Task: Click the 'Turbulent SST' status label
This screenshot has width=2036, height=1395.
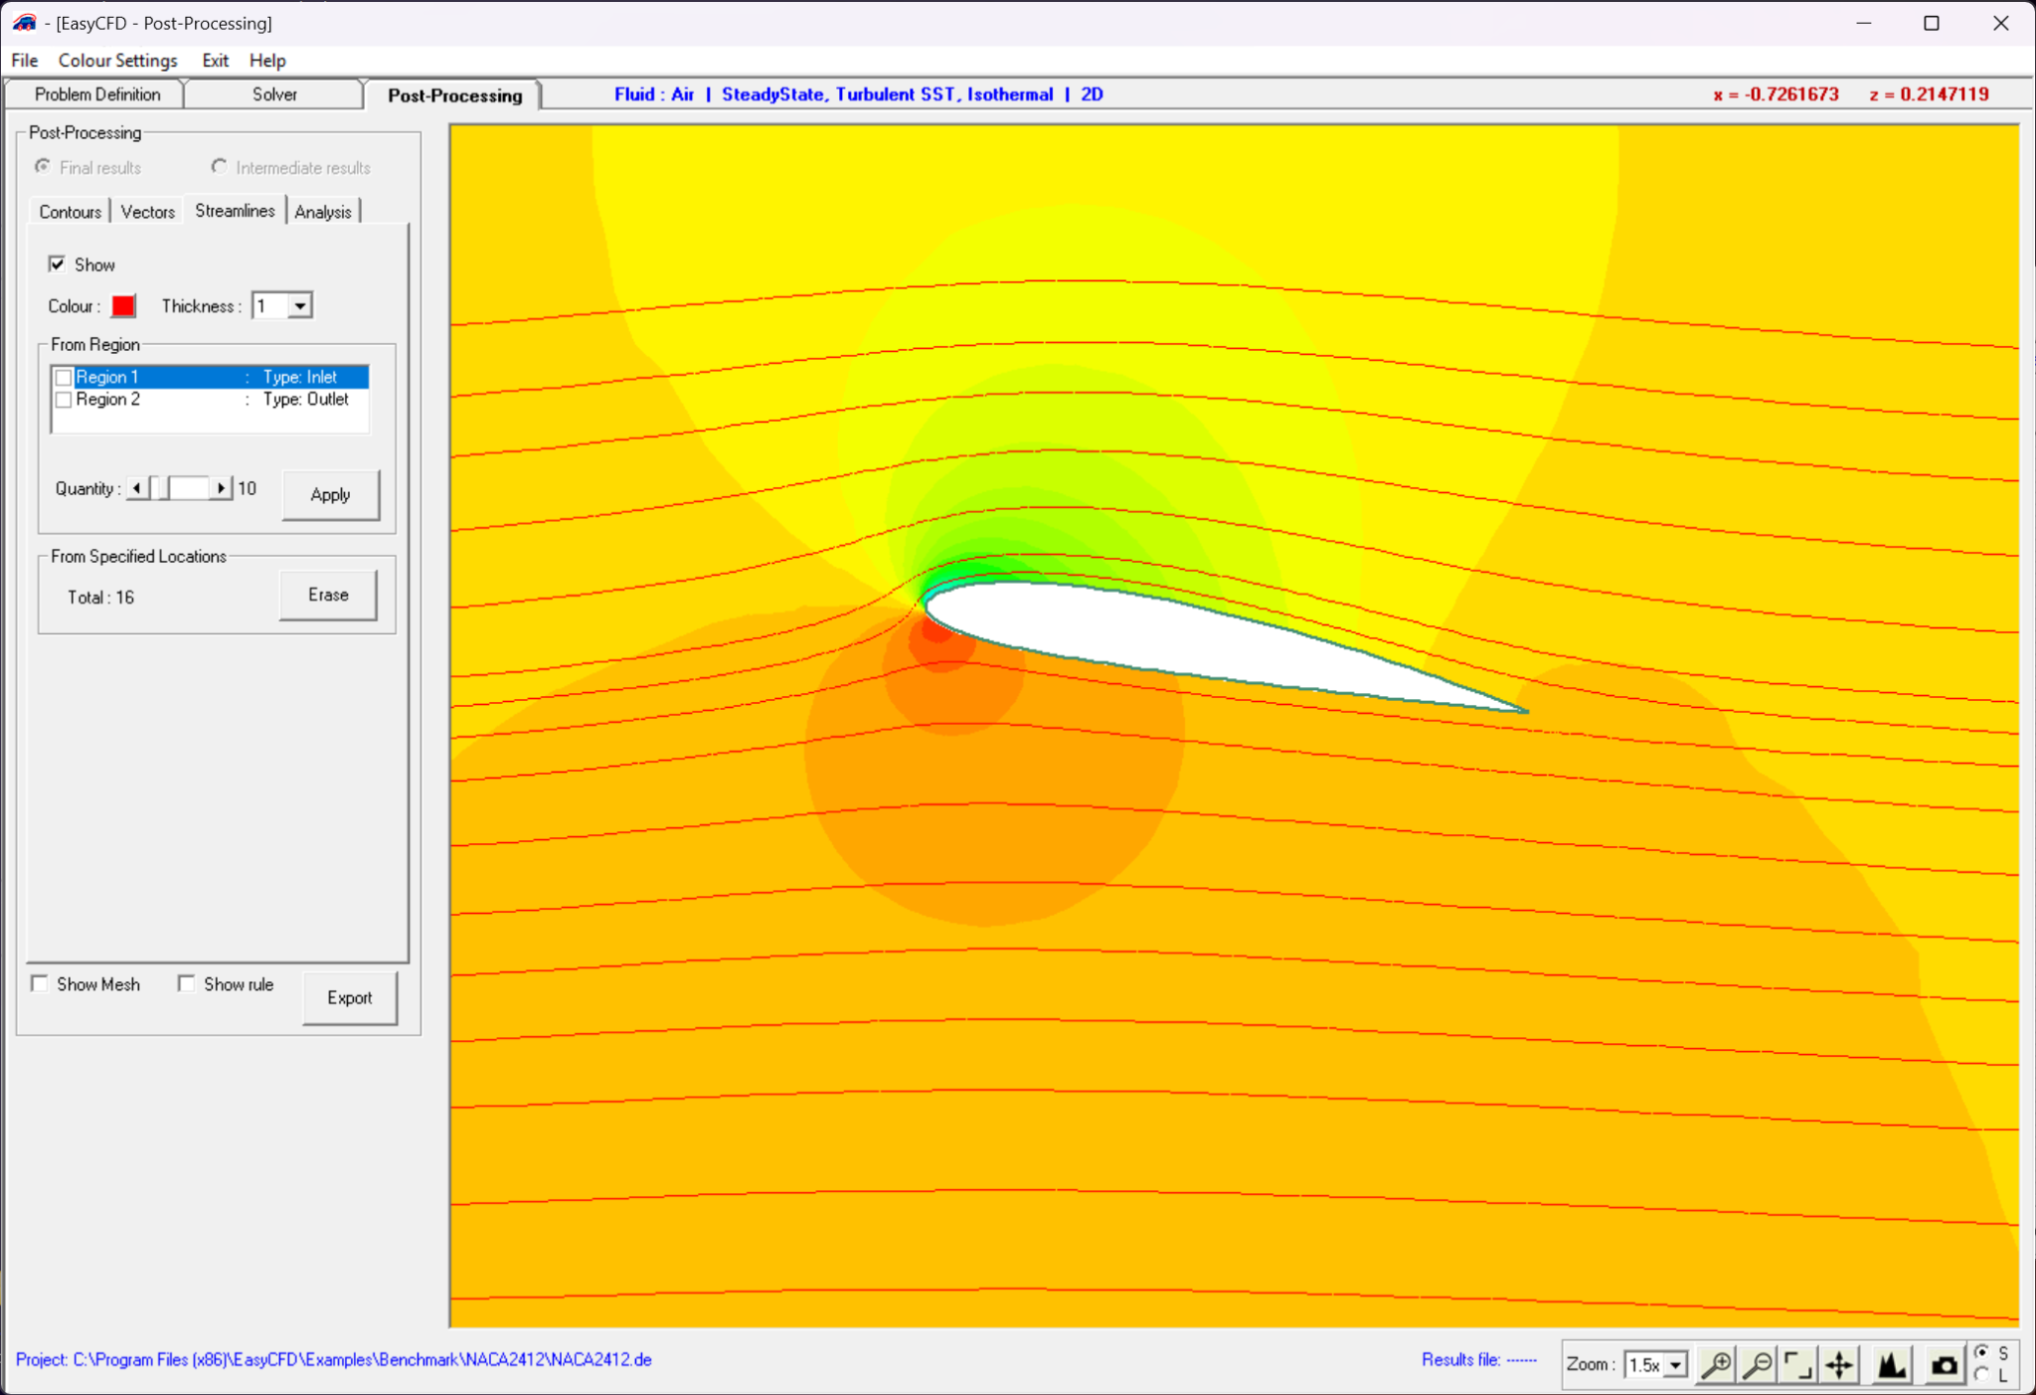Action: click(x=895, y=94)
